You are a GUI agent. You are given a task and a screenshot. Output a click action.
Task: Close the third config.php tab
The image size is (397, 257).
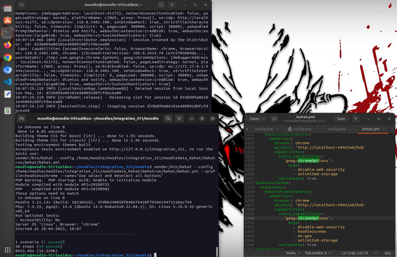(x=350, y=129)
